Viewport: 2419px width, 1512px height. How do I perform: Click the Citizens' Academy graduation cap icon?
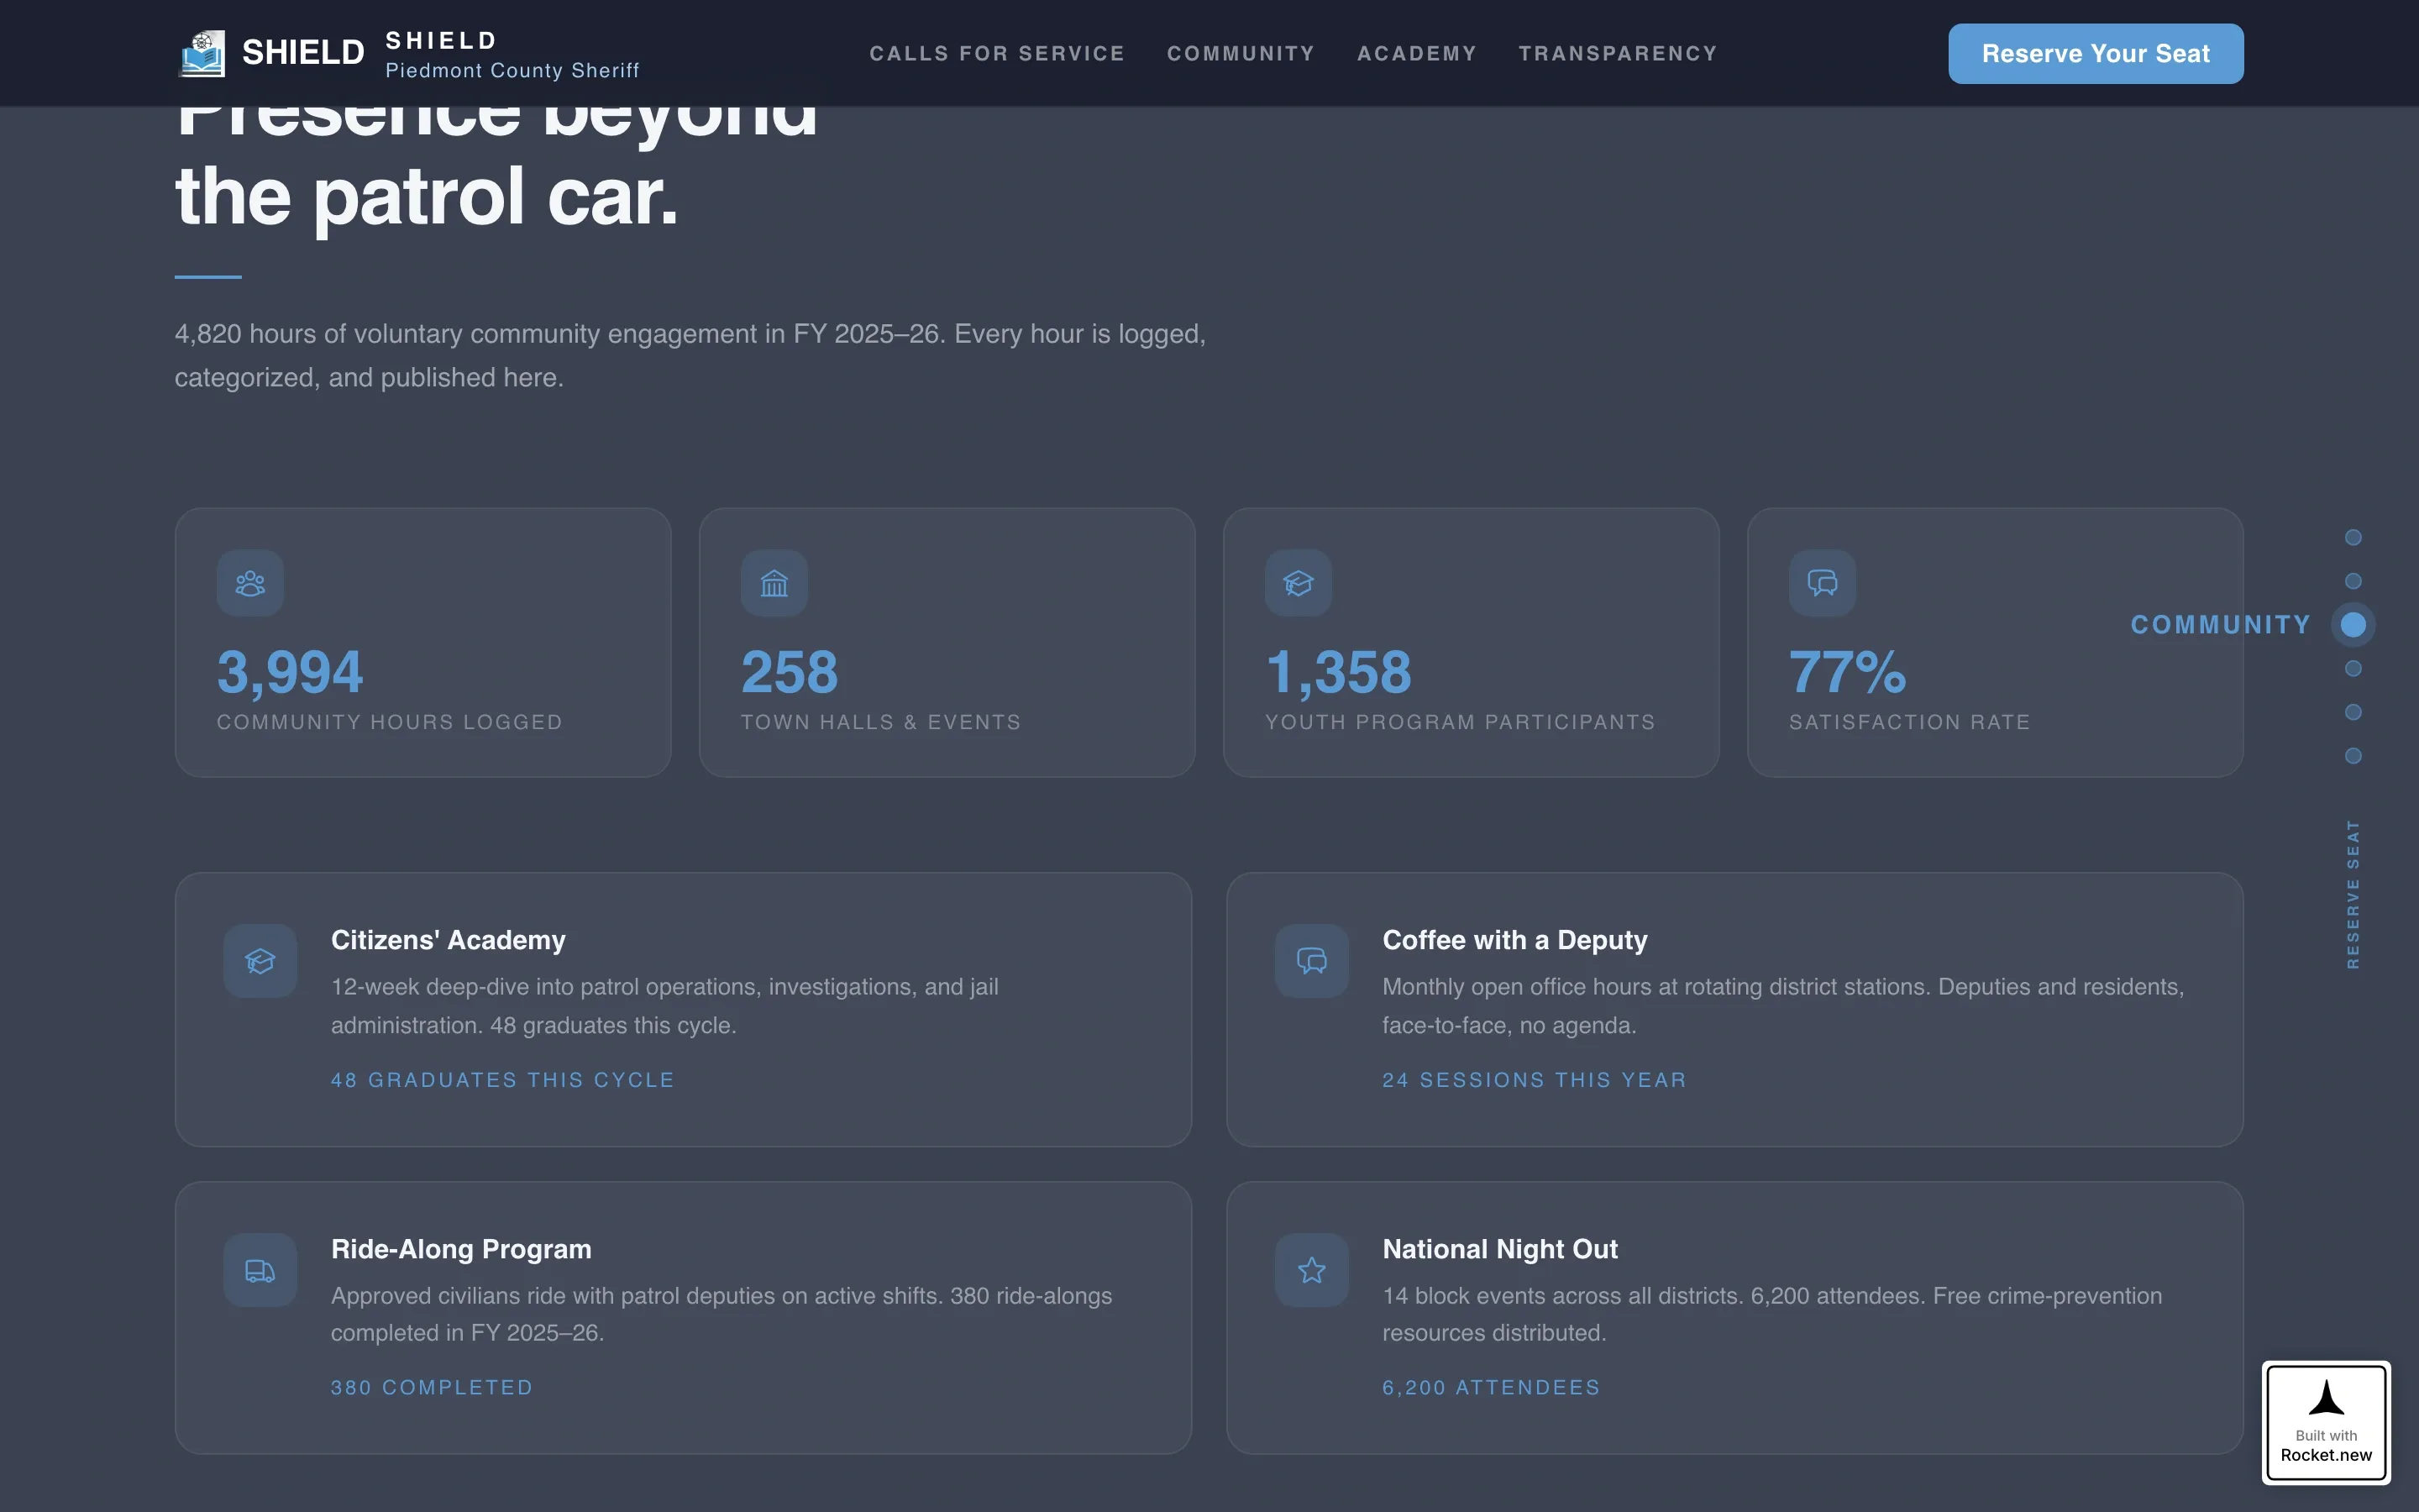coord(260,961)
